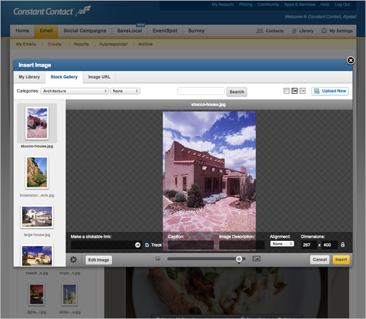Switch to the first gallery view layout icon
The height and width of the screenshot is (319, 366).
pos(287,90)
